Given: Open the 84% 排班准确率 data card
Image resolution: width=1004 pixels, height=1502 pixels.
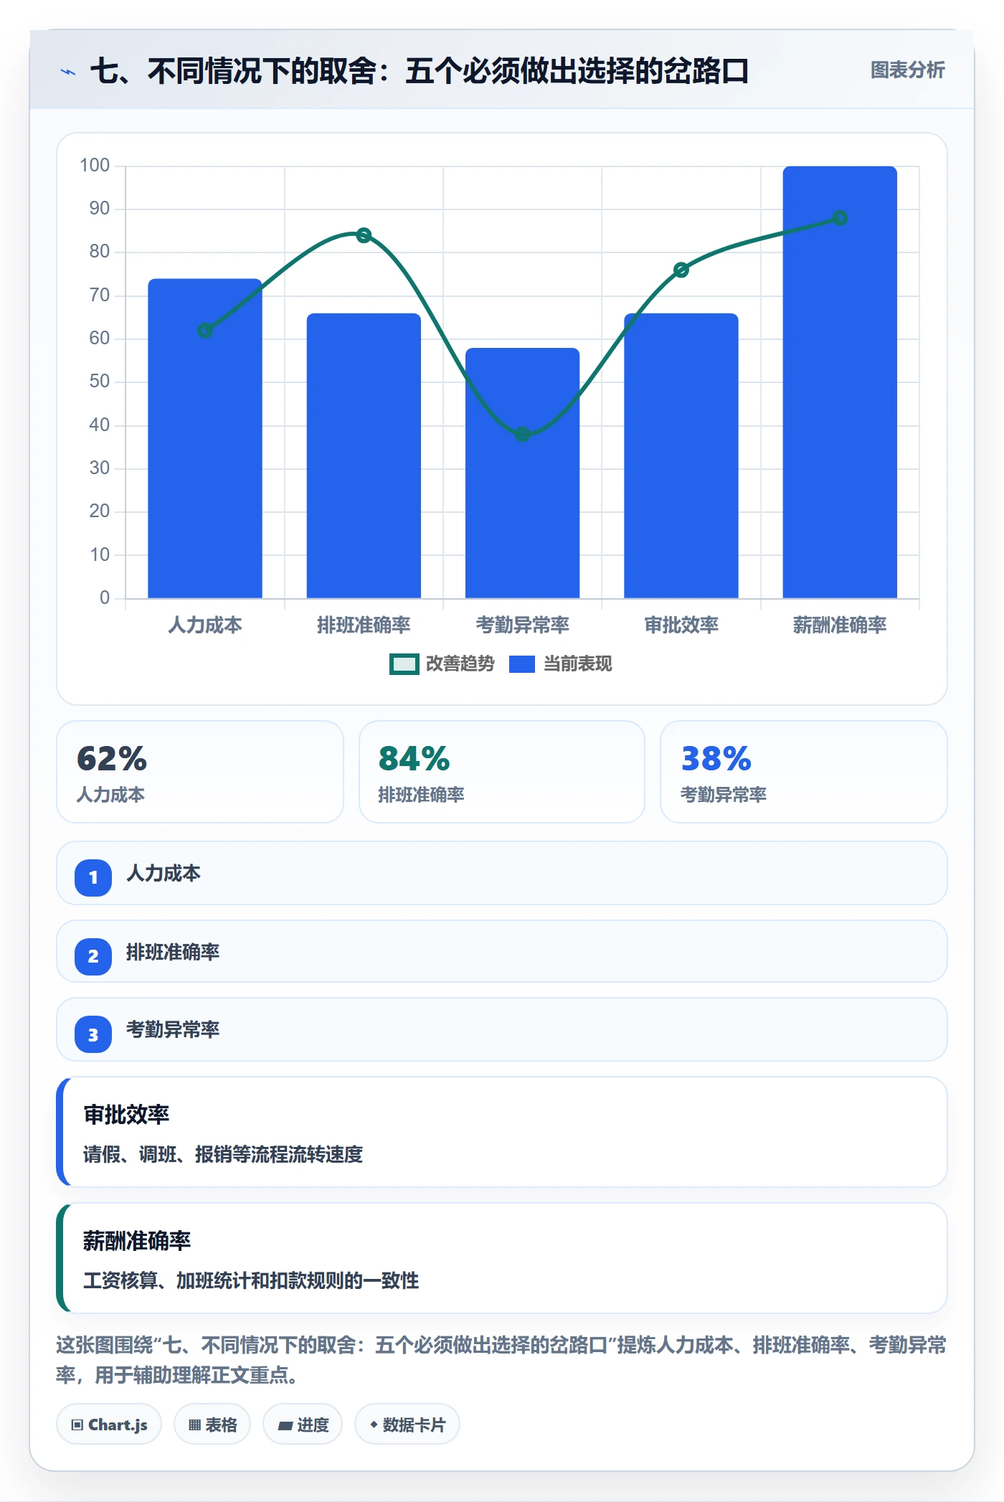Looking at the screenshot, I should pos(502,772).
